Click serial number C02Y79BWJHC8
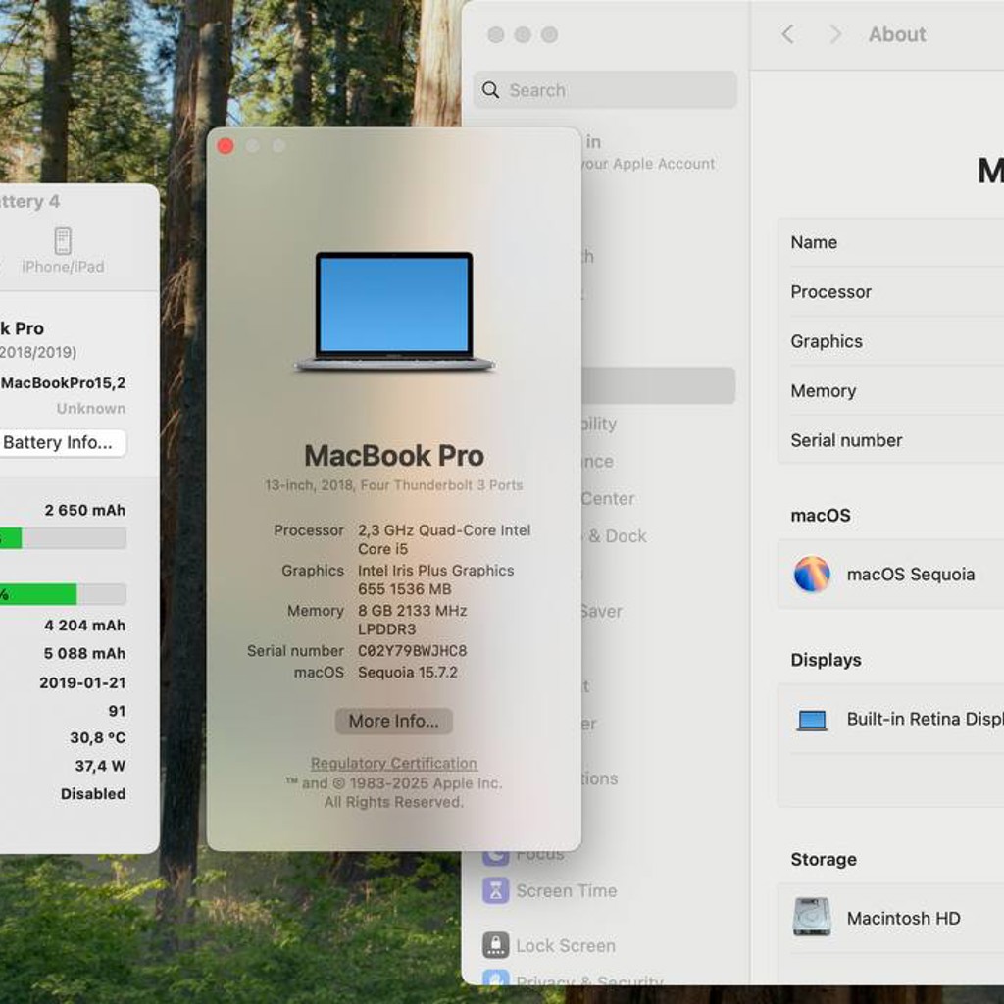This screenshot has height=1004, width=1004. coord(413,651)
